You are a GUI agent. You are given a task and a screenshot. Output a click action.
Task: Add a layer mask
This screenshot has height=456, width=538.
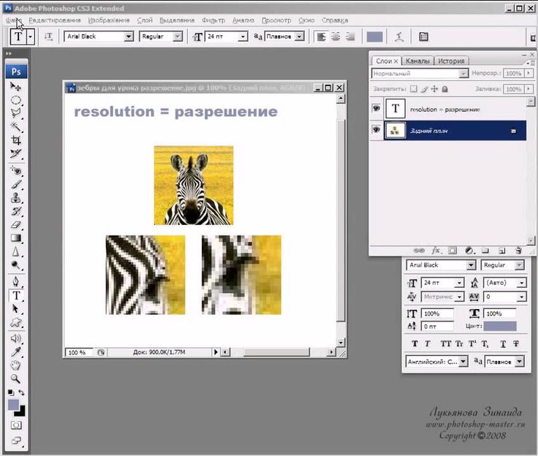[x=452, y=251]
